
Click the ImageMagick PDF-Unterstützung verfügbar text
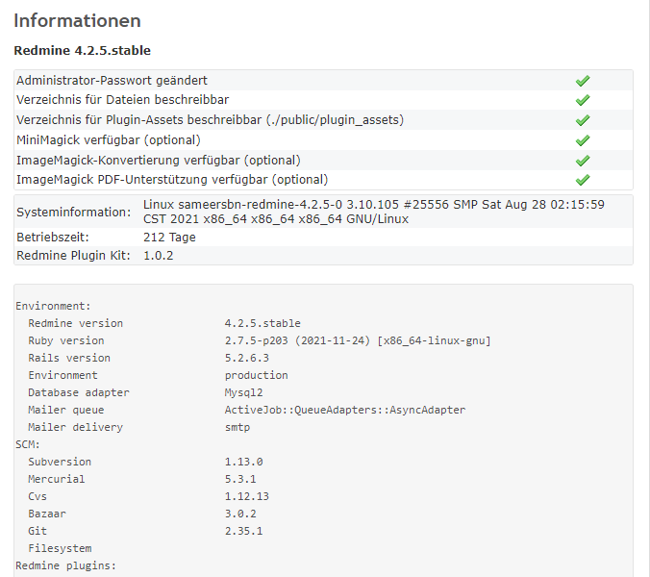(172, 180)
